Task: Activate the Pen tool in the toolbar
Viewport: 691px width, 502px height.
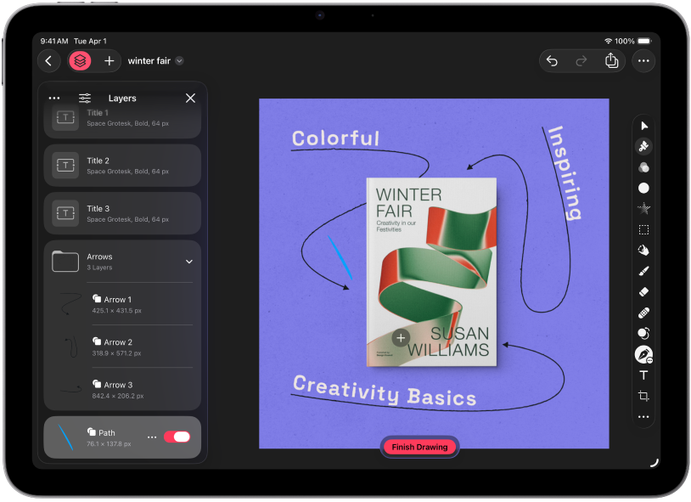Action: click(643, 353)
